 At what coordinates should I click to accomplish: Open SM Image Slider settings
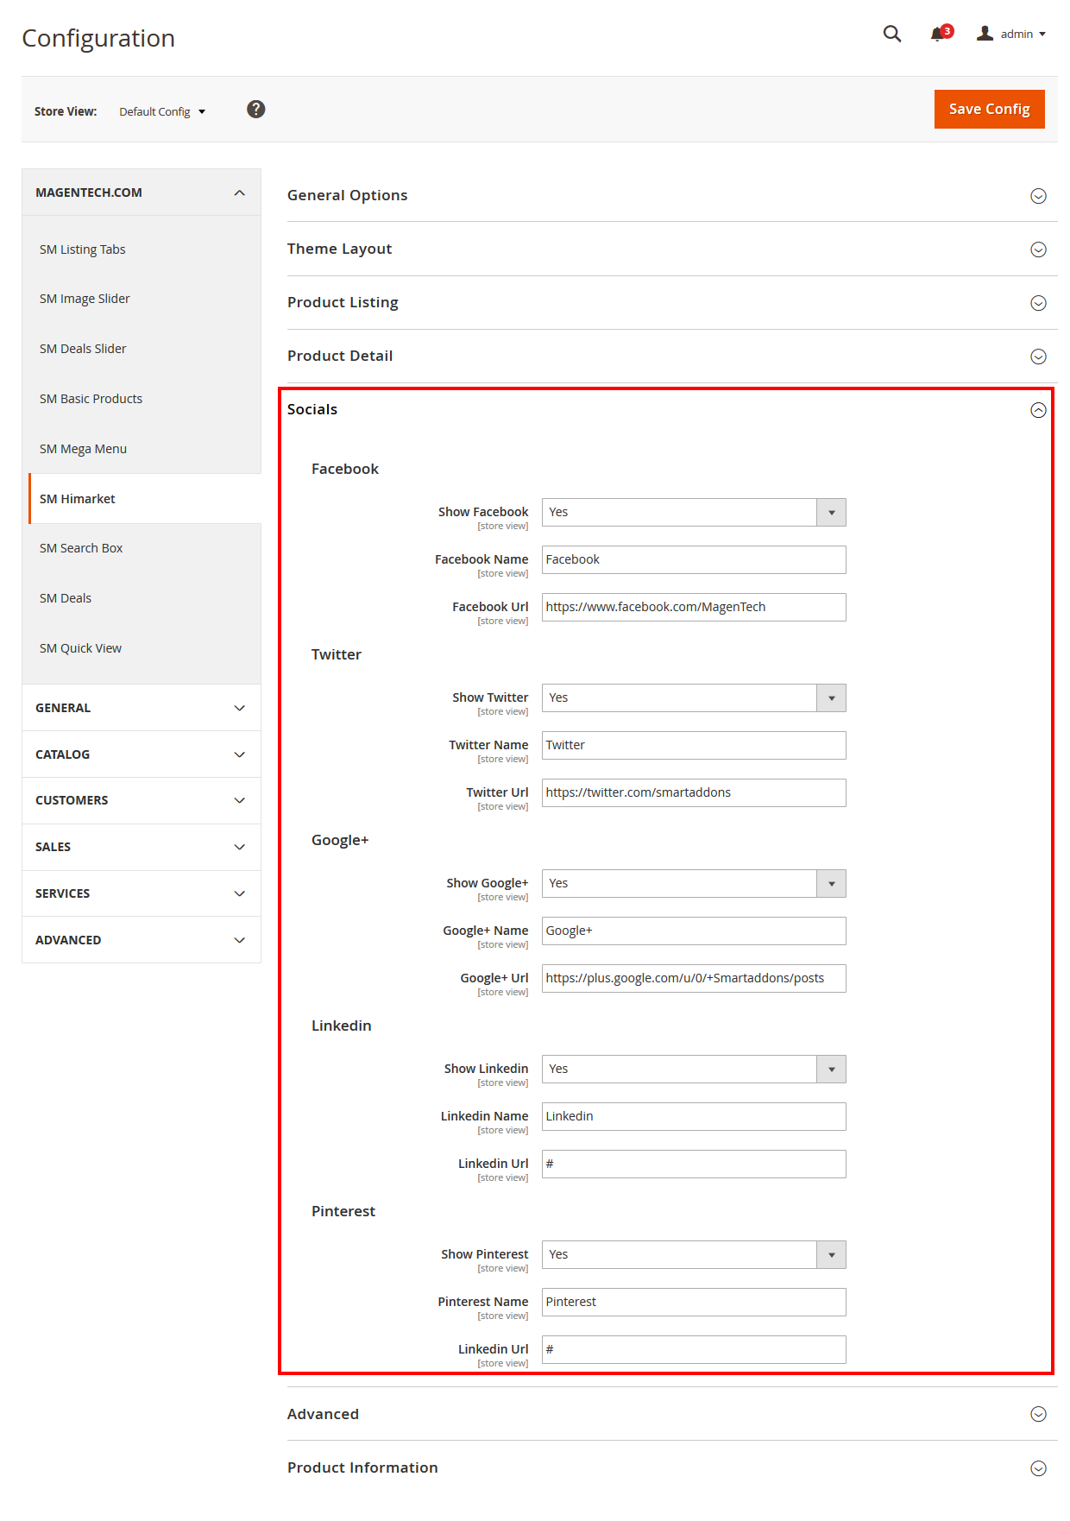85,299
